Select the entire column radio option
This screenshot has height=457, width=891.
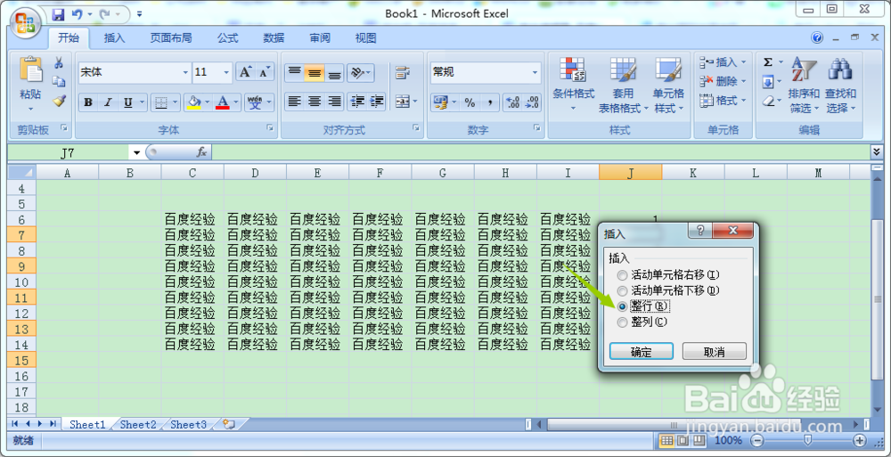point(644,322)
